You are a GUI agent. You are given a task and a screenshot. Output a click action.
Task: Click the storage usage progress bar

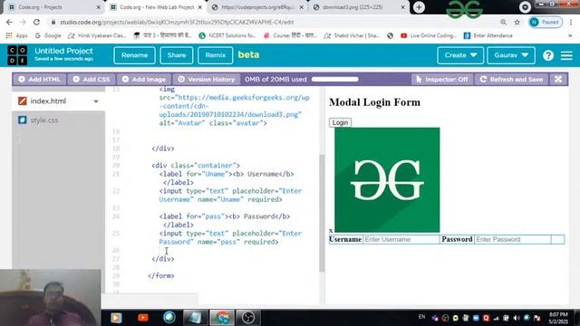[x=334, y=79]
